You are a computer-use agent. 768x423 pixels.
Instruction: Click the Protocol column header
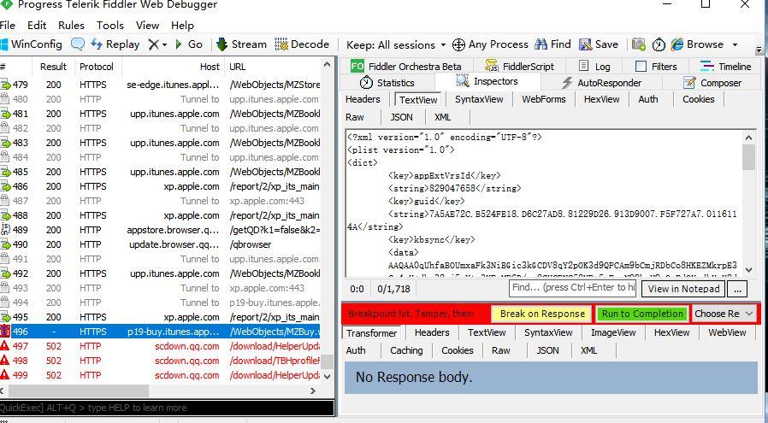point(97,67)
